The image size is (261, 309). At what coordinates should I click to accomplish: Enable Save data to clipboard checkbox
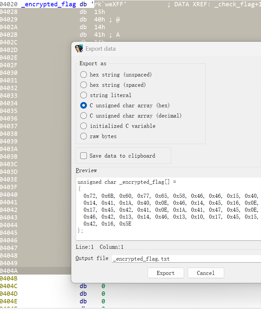84,156
